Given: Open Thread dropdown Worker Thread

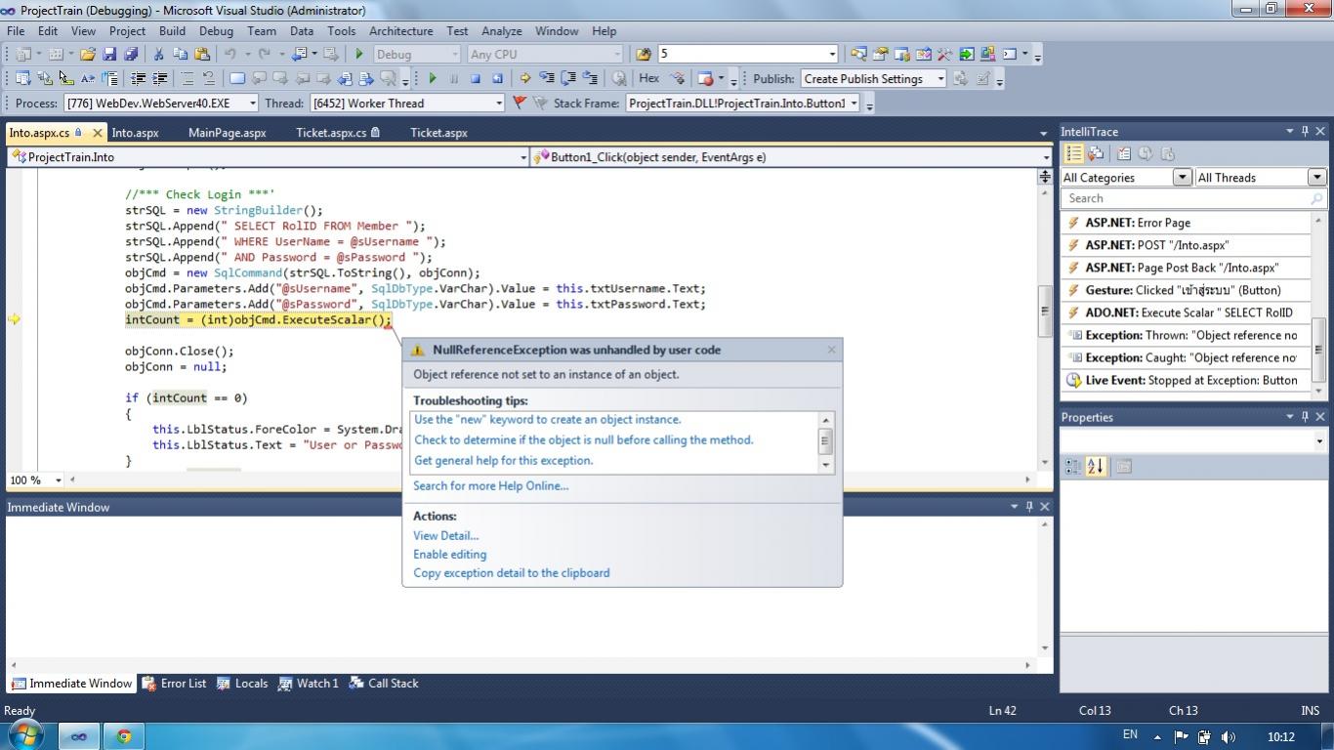Looking at the screenshot, I should click(x=407, y=103).
